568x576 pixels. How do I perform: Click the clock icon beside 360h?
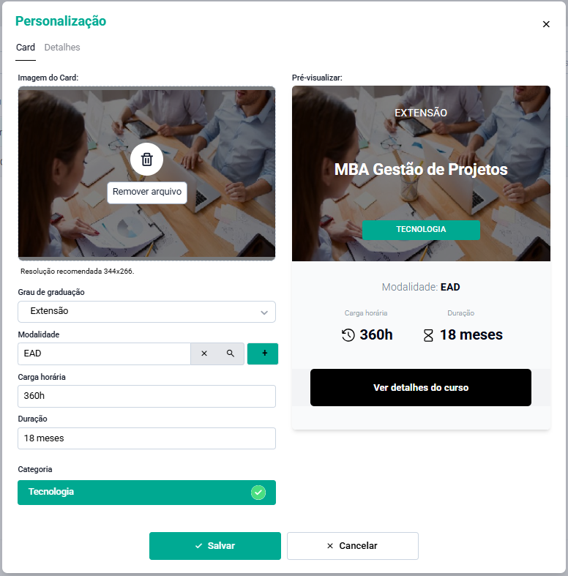coord(348,335)
